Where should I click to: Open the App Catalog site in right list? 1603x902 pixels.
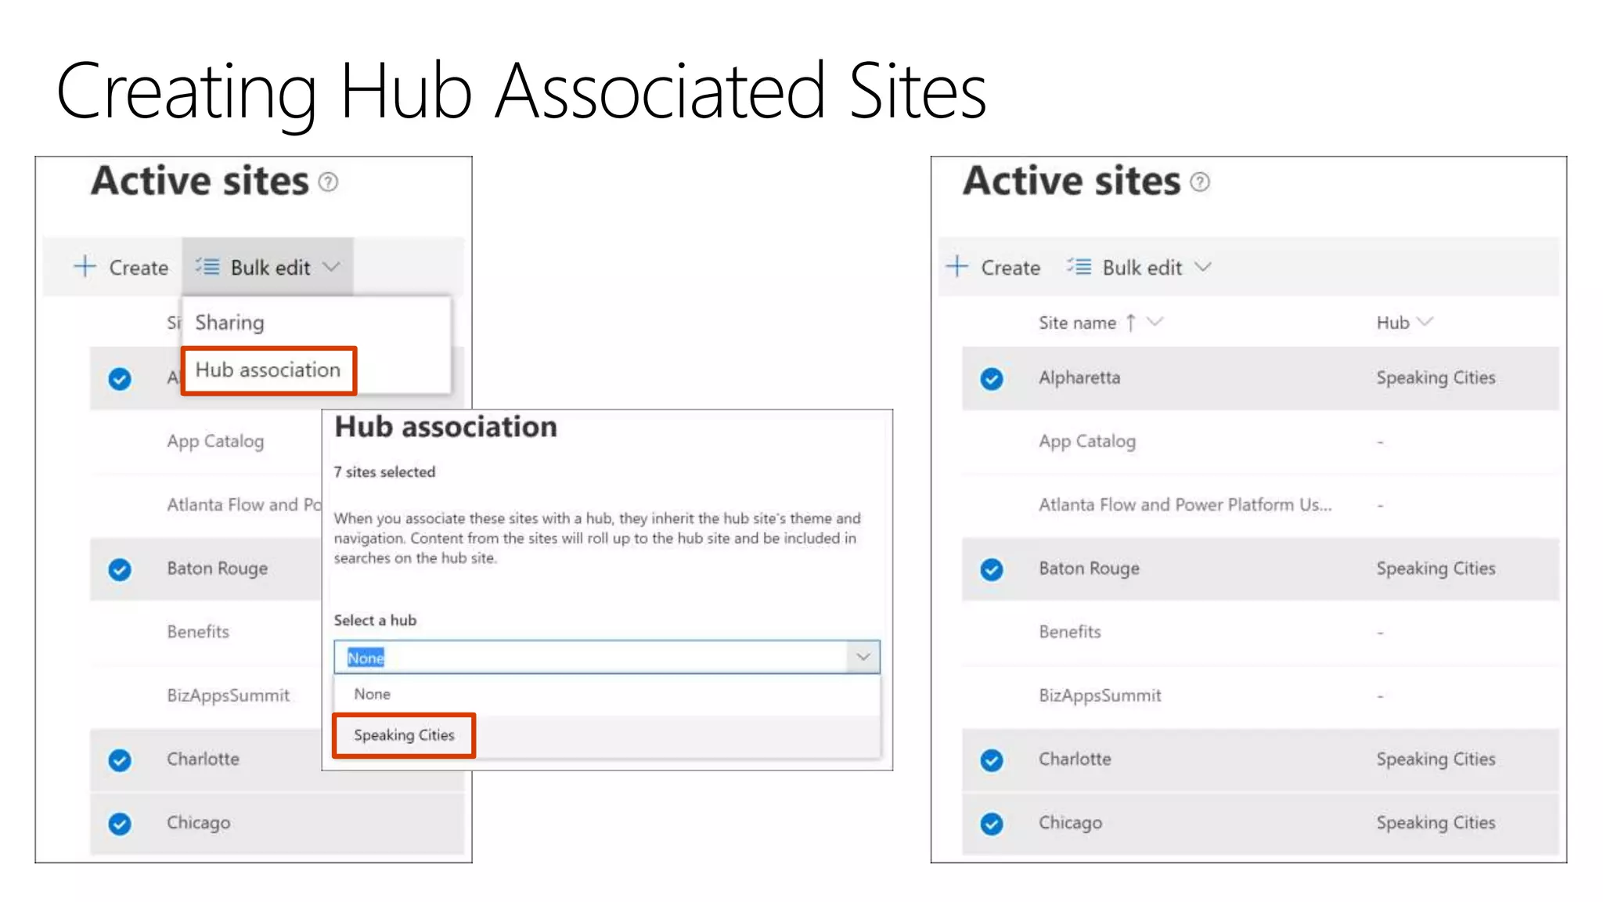(1086, 442)
